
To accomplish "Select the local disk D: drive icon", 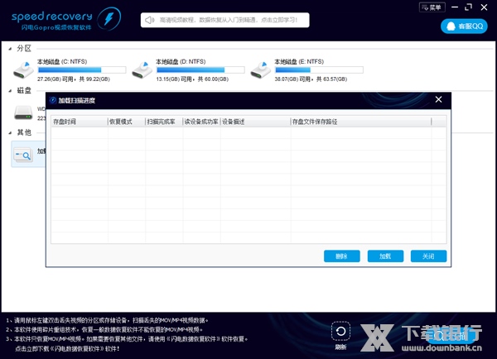I will [142, 70].
